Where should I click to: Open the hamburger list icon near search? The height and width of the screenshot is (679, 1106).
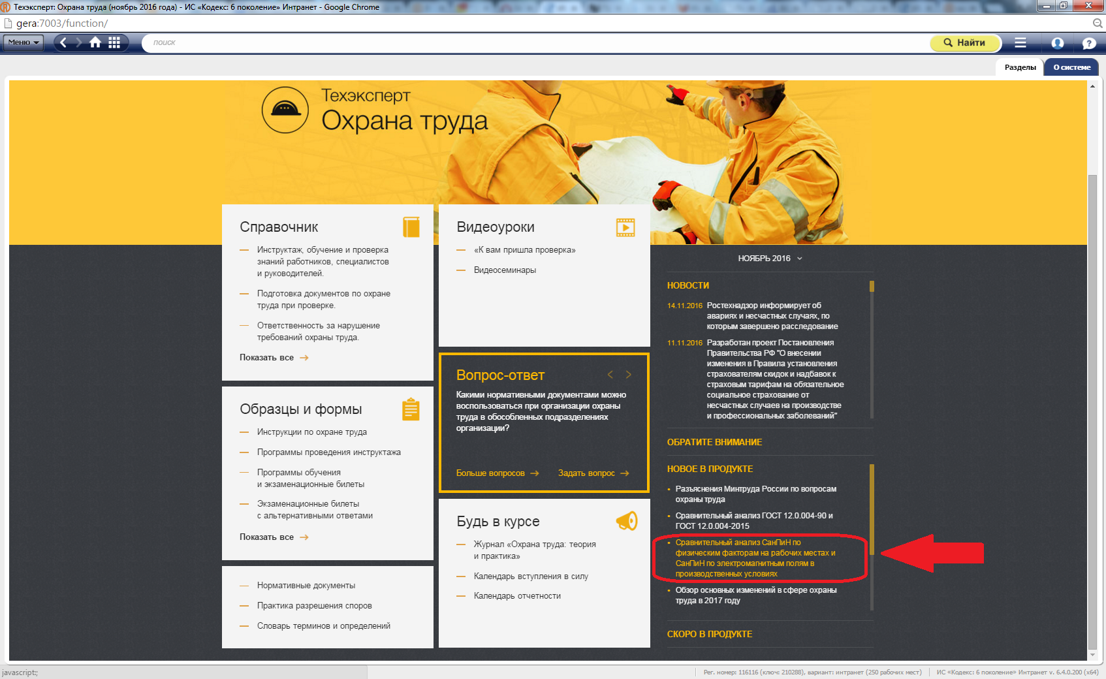pyautogui.click(x=1020, y=42)
